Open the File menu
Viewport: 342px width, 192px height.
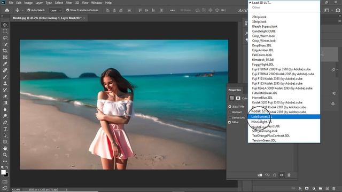[x=11, y=3]
